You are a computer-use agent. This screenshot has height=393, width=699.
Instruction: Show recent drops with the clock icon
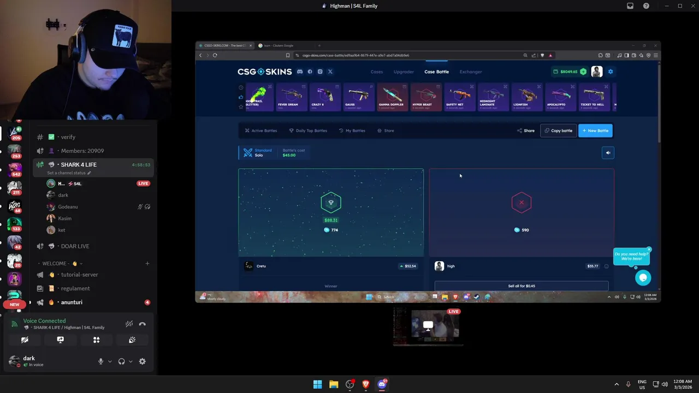coord(241,87)
